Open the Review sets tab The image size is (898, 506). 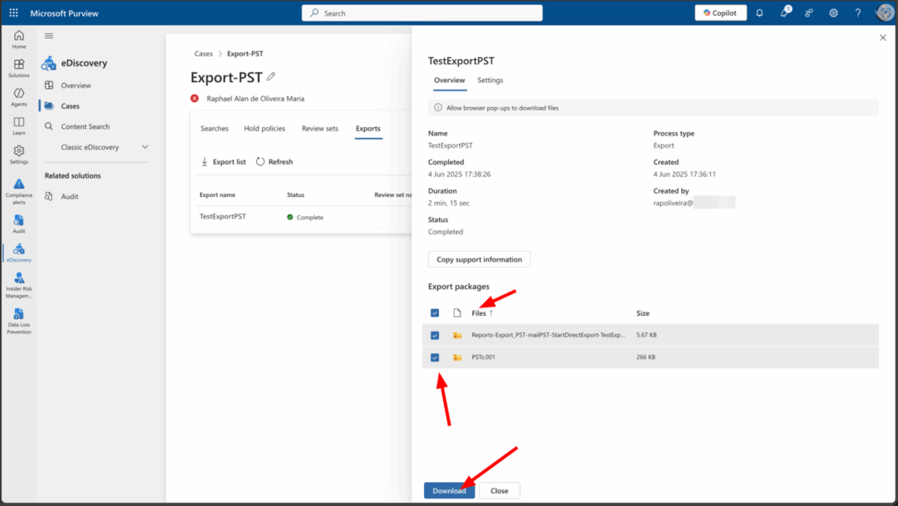pyautogui.click(x=320, y=128)
